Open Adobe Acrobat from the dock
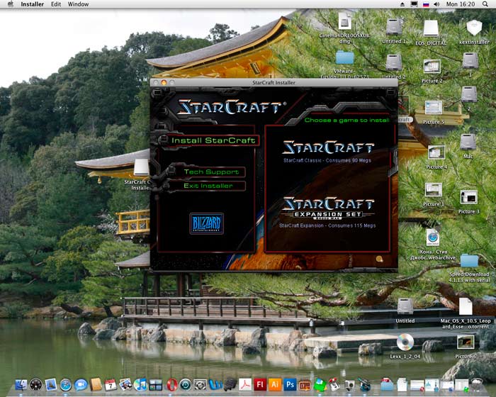 [x=245, y=385]
